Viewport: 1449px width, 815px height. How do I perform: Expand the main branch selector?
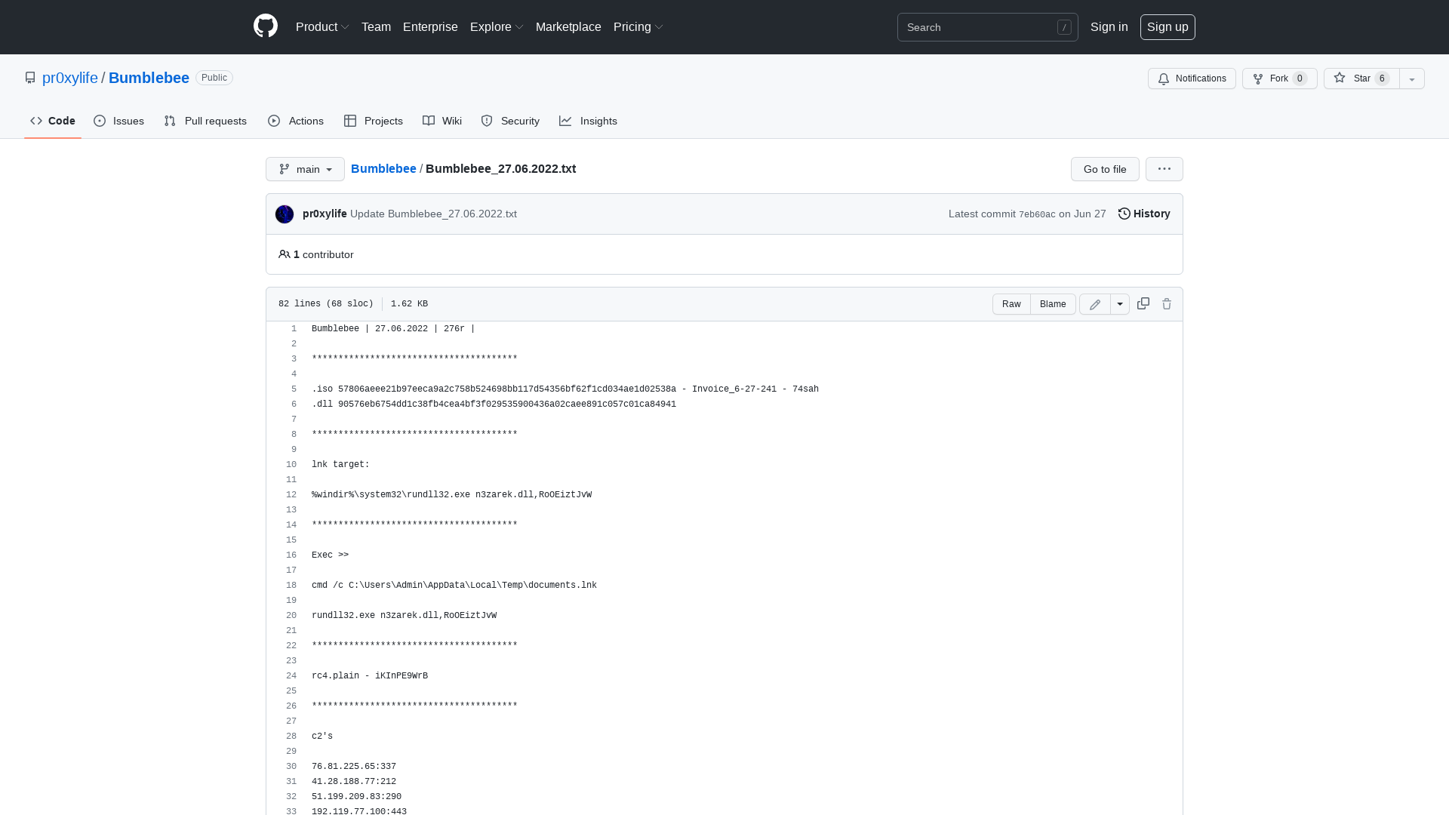[x=305, y=169]
